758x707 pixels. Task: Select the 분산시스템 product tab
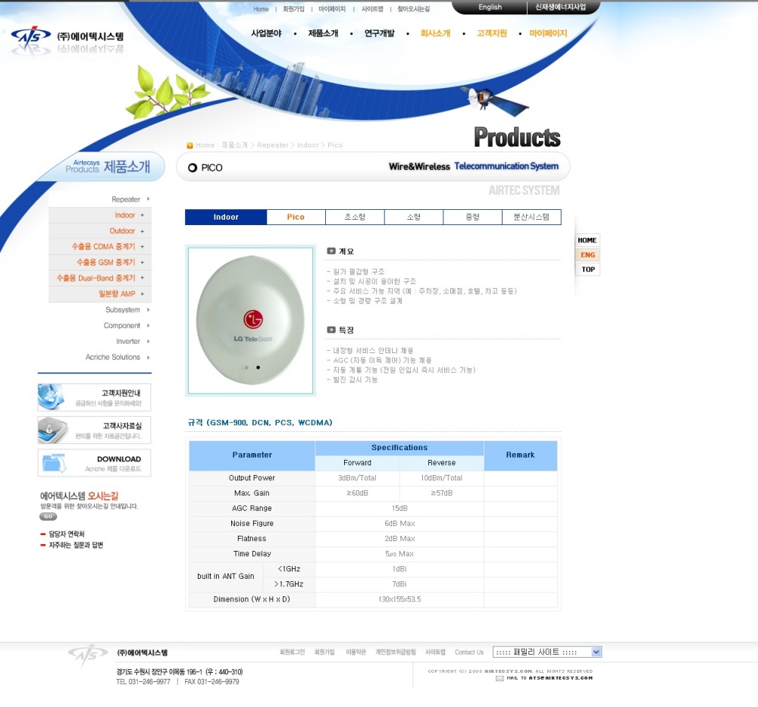point(531,217)
